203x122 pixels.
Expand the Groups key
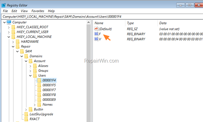click(30, 71)
